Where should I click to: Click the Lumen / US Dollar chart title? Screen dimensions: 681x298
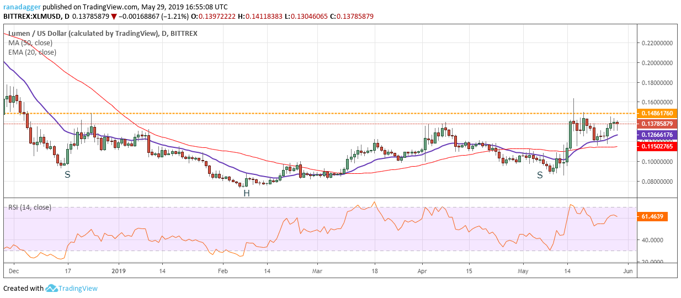pos(103,33)
